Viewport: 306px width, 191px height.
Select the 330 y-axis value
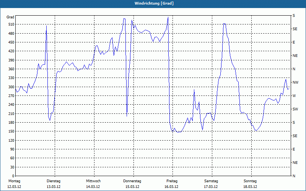click(11, 78)
